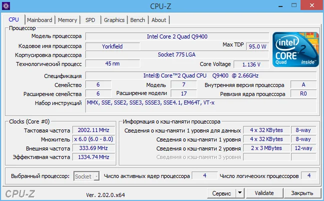The image size is (324, 201).
Task: Click the 1.136 V core voltage value
Action: point(252,64)
